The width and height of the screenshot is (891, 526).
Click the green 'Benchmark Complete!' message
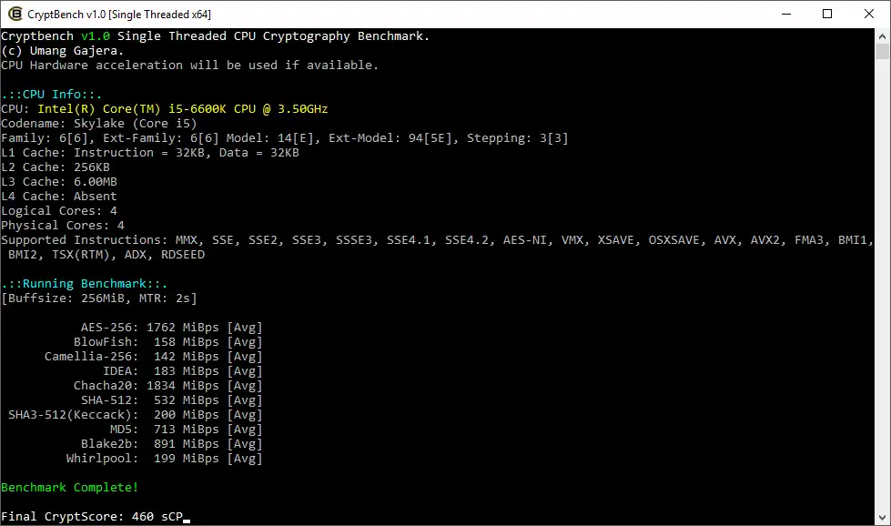click(x=70, y=488)
